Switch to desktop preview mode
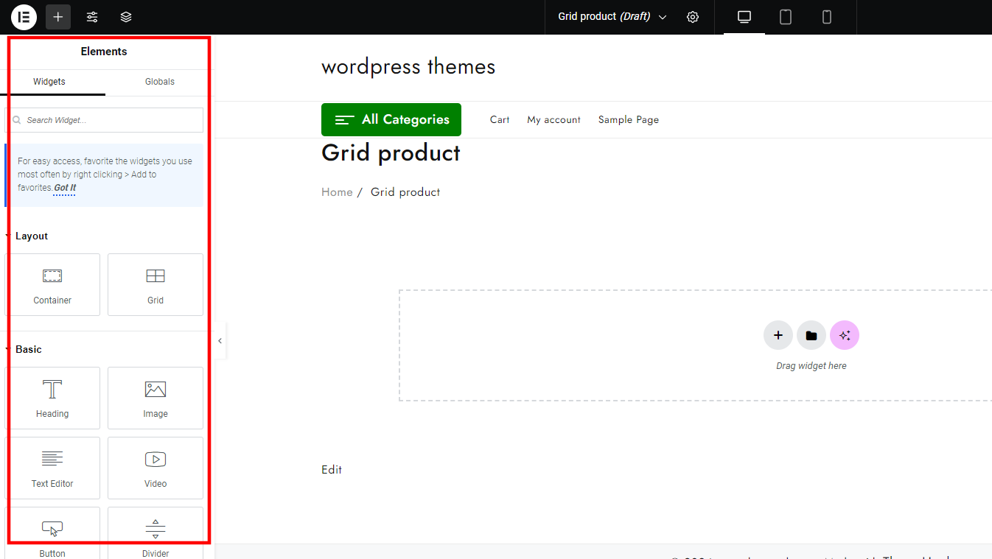The height and width of the screenshot is (559, 992). (x=744, y=17)
